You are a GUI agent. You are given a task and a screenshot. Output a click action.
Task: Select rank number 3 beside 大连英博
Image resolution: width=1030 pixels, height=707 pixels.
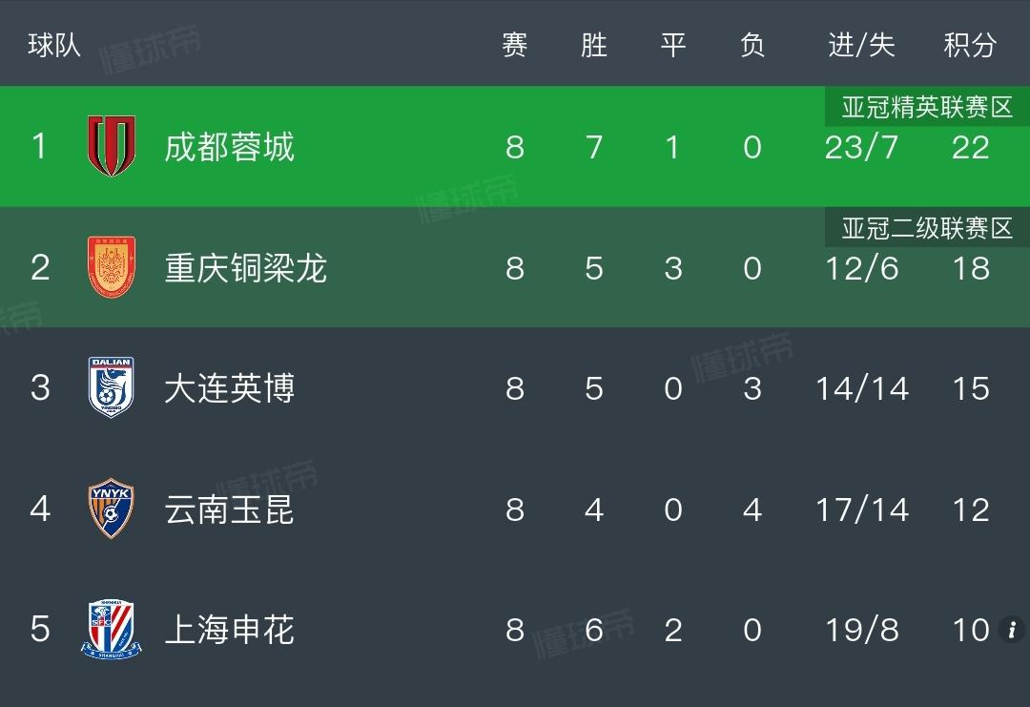coord(39,387)
